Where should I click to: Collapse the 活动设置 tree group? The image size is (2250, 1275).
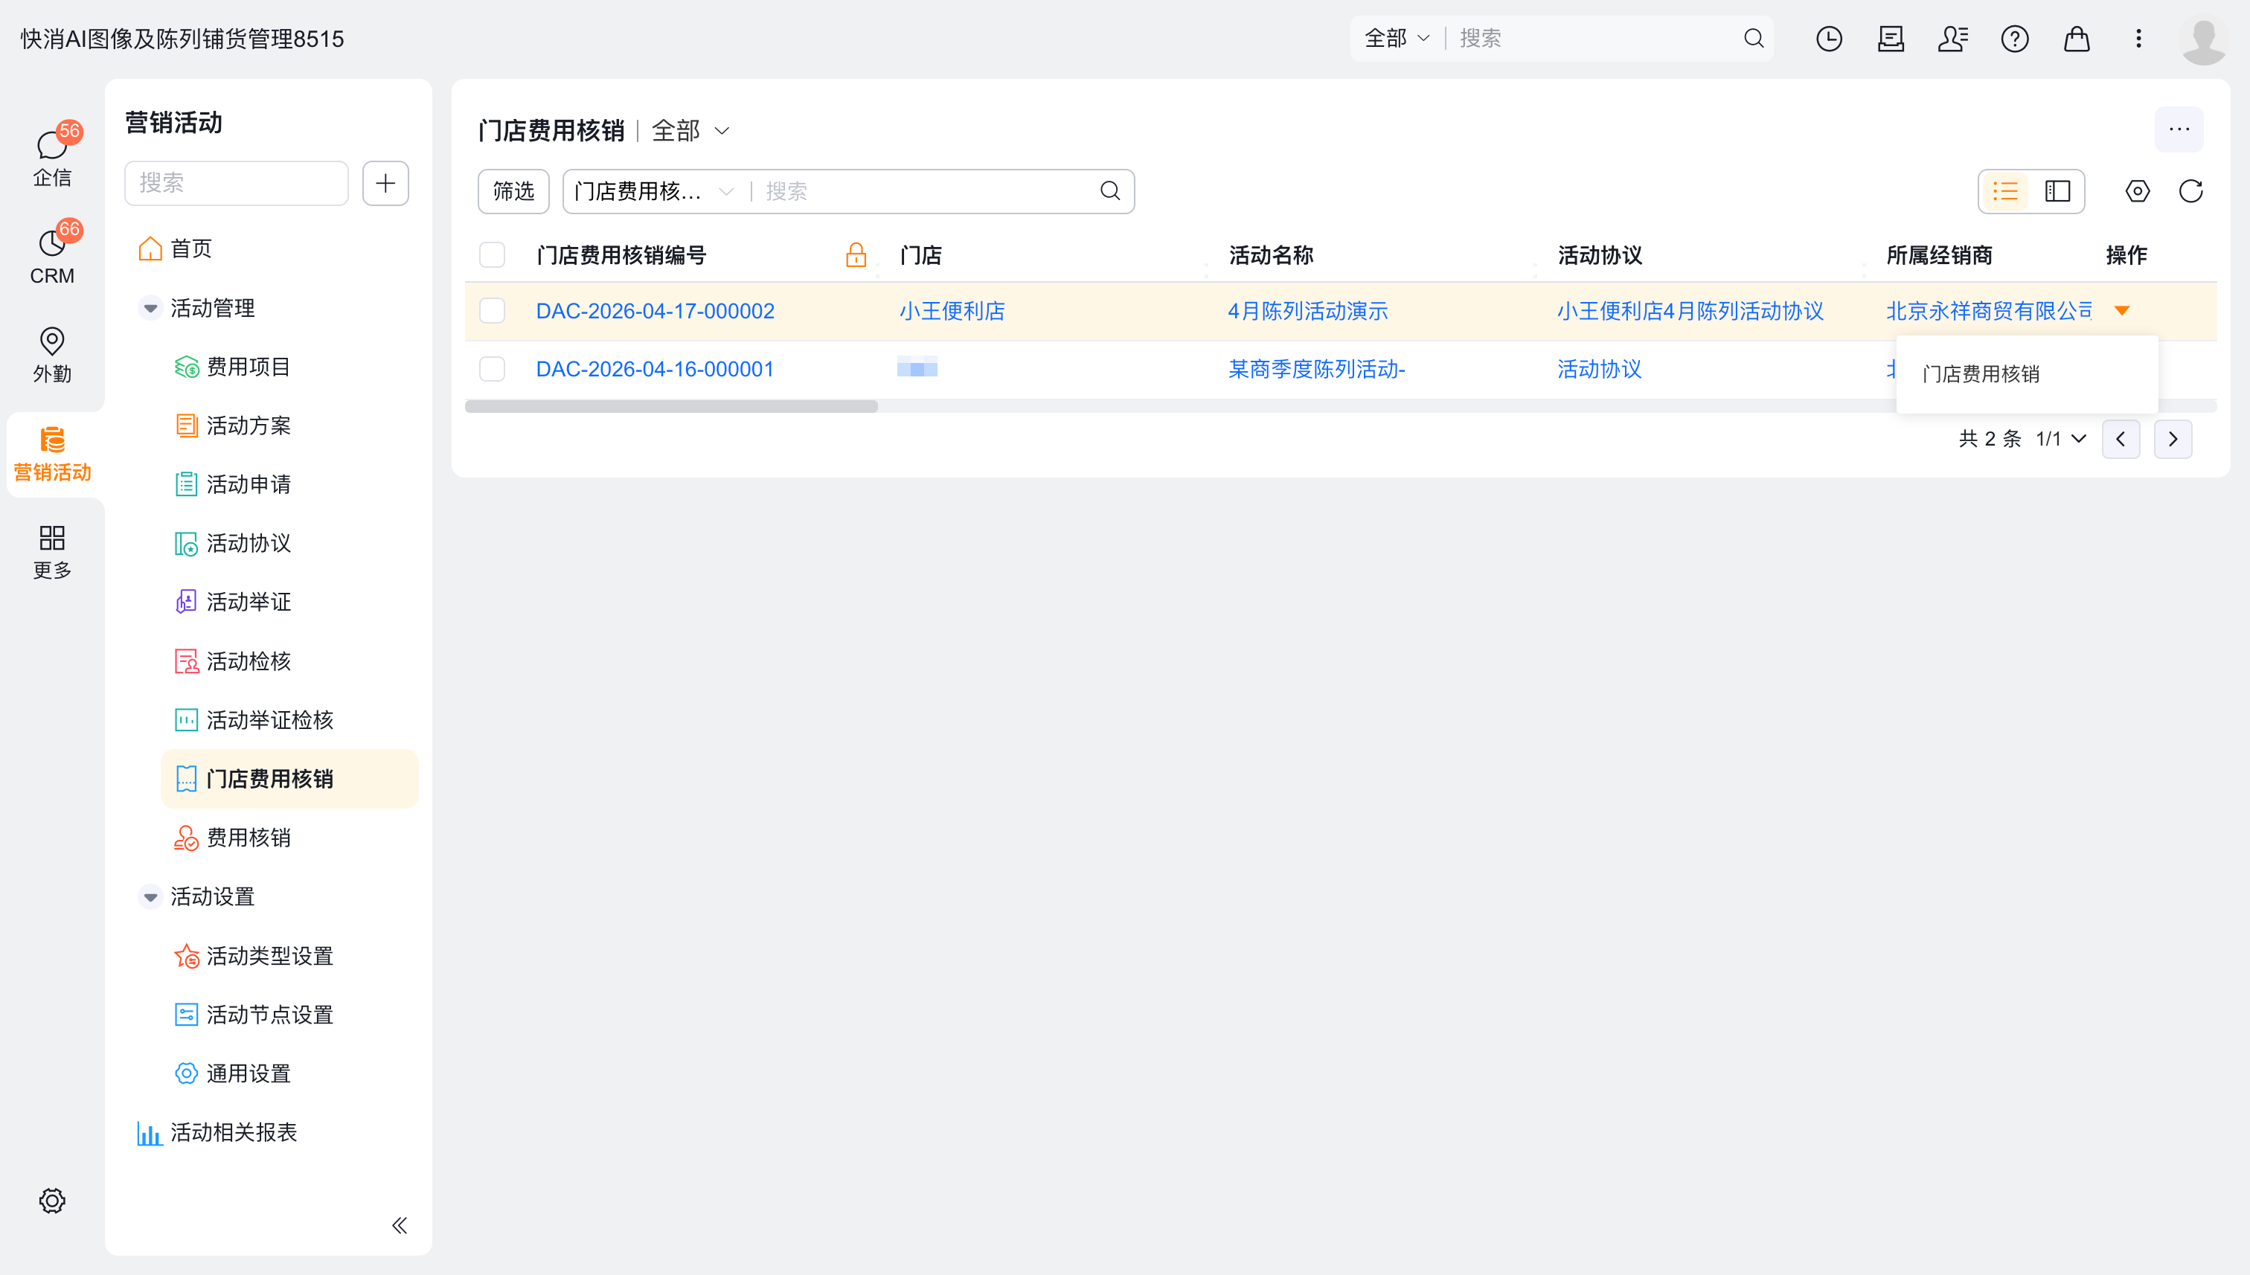(x=150, y=896)
